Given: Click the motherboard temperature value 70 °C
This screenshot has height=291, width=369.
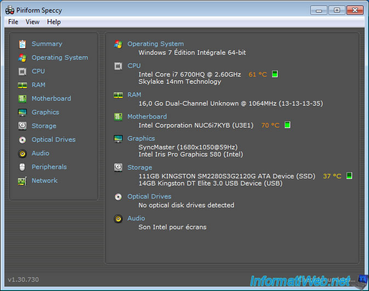Looking at the screenshot, I should click(270, 125).
